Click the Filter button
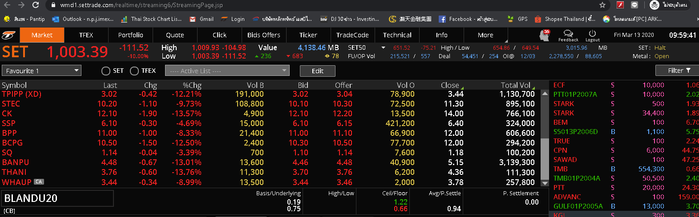The width and height of the screenshot is (699, 217). click(x=677, y=70)
